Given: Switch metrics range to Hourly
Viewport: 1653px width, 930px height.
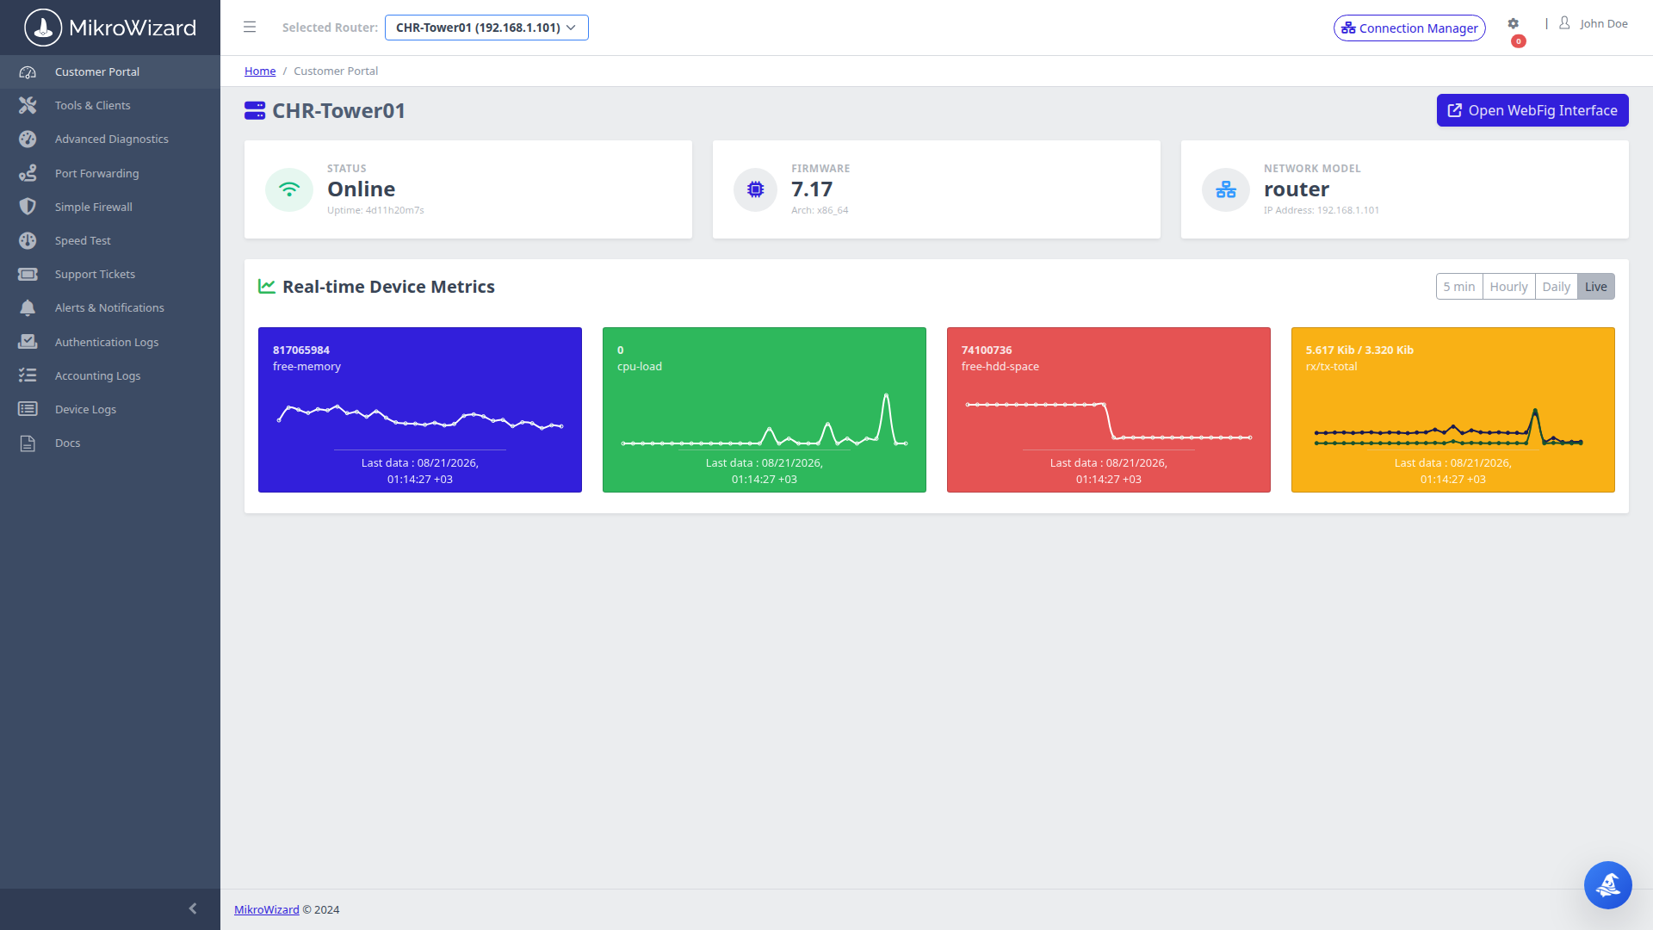Looking at the screenshot, I should click(x=1508, y=287).
